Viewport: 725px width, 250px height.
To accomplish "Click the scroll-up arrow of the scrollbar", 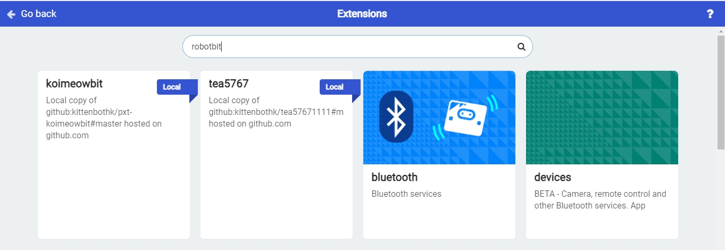I will coord(721,31).
